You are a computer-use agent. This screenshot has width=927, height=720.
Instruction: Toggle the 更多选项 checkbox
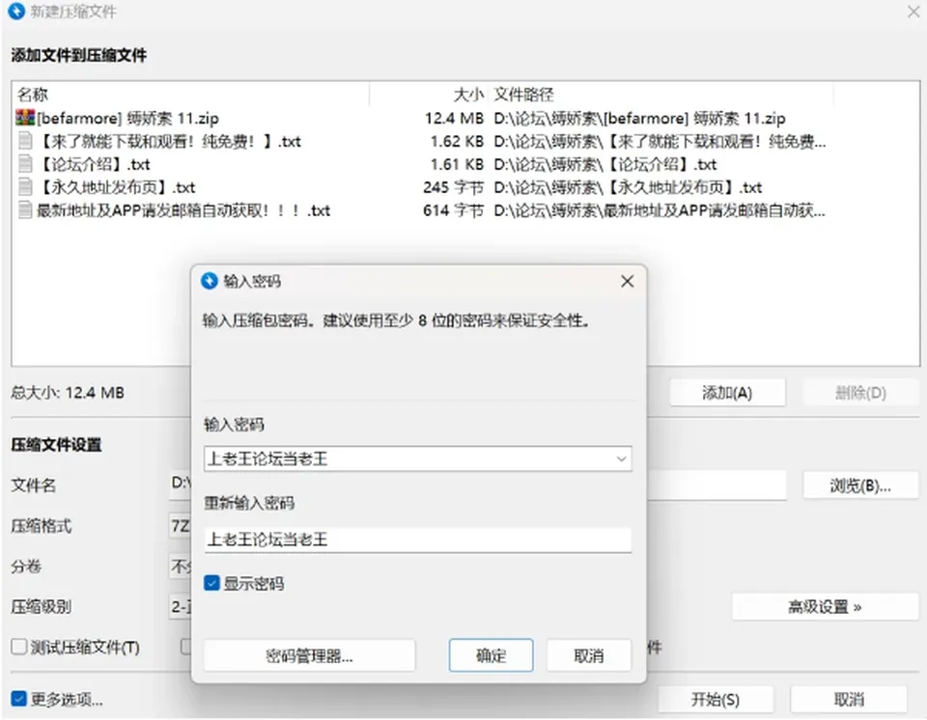19,699
